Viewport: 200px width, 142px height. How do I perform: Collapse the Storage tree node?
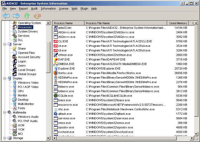[x=5, y=138]
